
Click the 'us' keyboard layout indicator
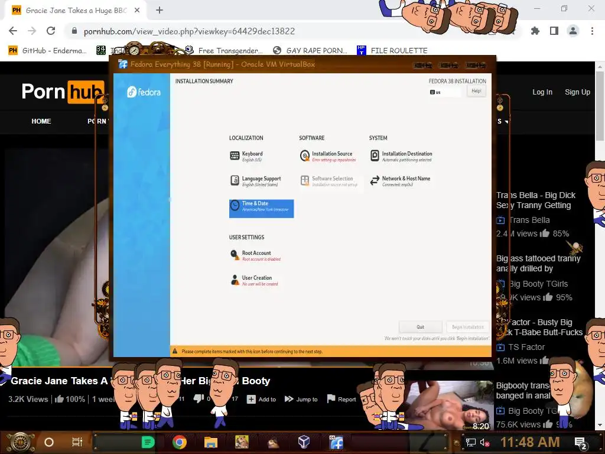[445, 92]
